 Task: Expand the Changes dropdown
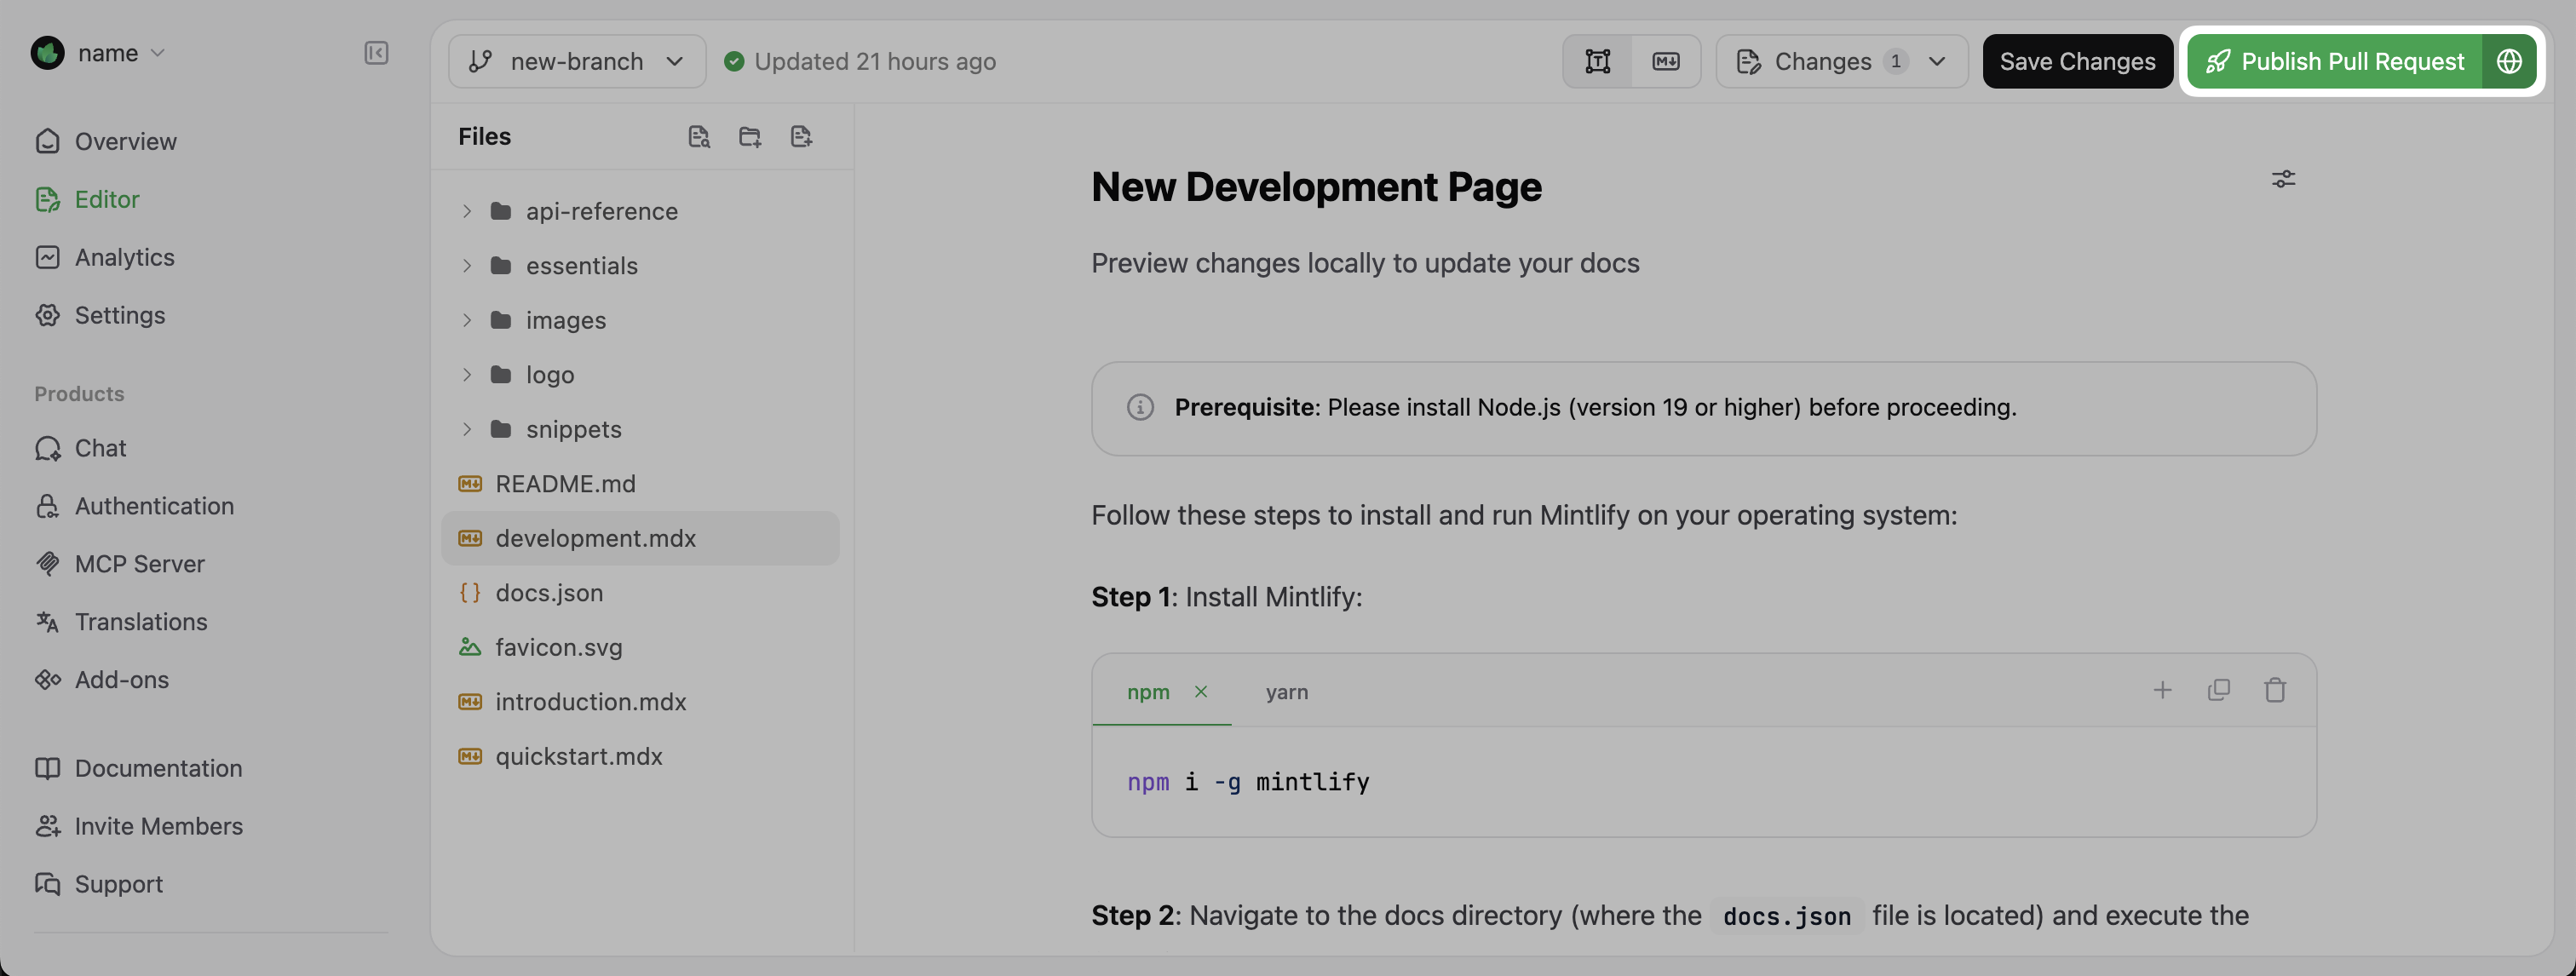click(1937, 61)
